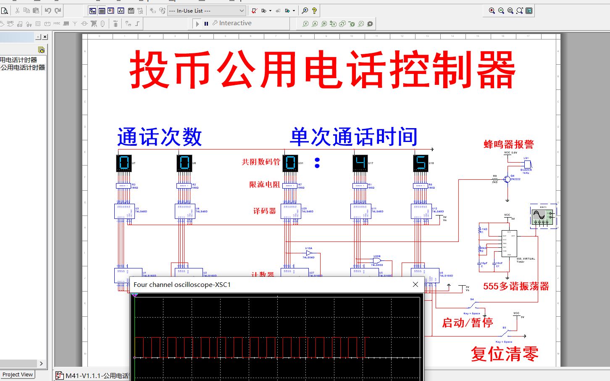Zoom in on the schematic
Image resolution: width=610 pixels, height=381 pixels.
492,11
